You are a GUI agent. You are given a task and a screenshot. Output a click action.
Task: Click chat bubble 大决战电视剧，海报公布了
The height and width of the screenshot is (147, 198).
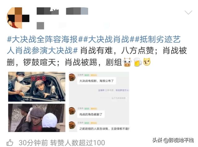click(x=97, y=81)
